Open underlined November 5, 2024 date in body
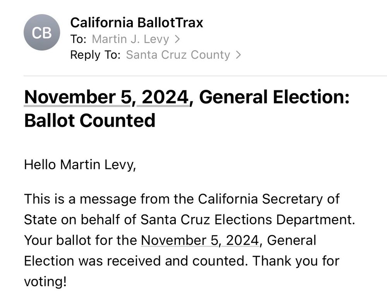The image size is (387, 300). pos(200,240)
